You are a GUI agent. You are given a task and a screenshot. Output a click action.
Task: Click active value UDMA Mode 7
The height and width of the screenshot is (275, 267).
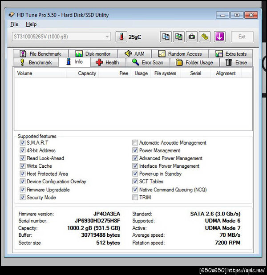(223, 228)
